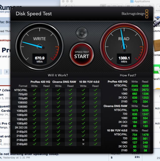Select the 2160p60 format row label
This screenshot has width=160, height=161.
(x=22, y=144)
